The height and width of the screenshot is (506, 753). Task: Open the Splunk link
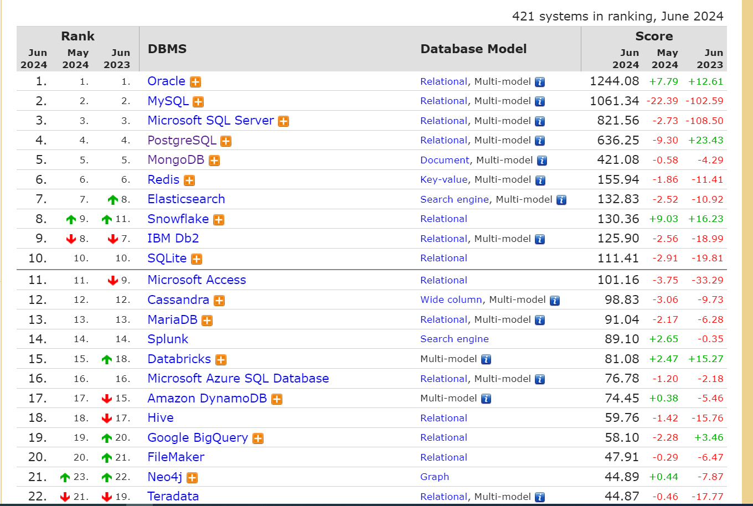pos(168,339)
